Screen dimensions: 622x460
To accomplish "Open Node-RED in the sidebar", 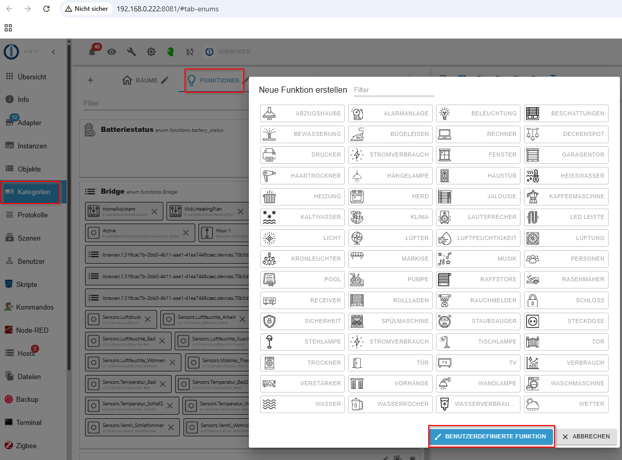I will pos(33,330).
